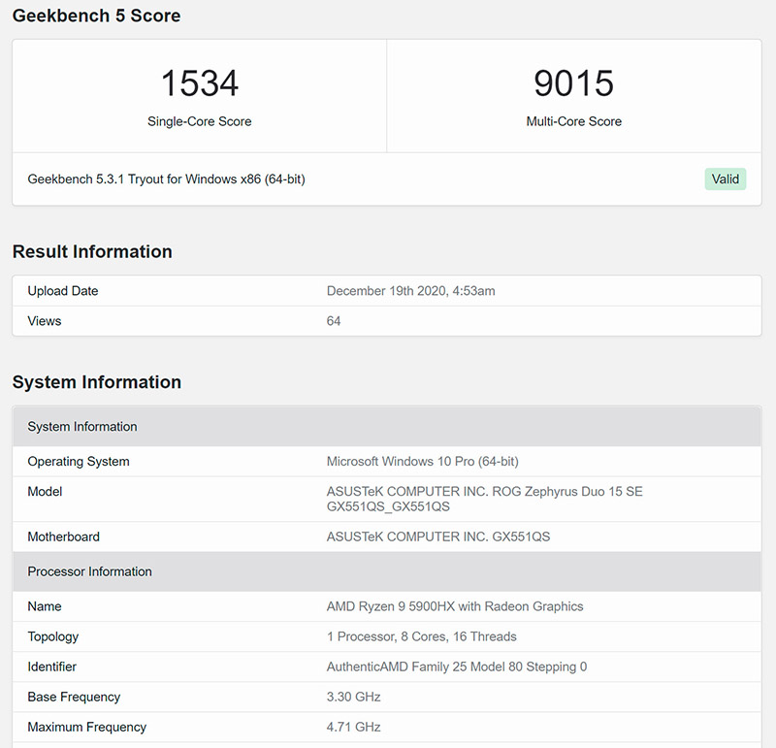The image size is (776, 748).
Task: Click the Result Information heading
Action: coord(92,251)
